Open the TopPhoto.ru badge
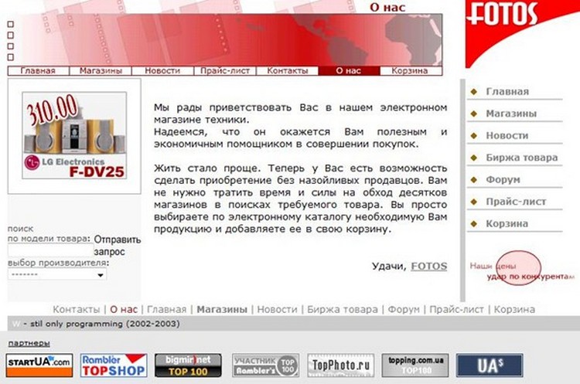This screenshot has width=580, height=384. (341, 364)
